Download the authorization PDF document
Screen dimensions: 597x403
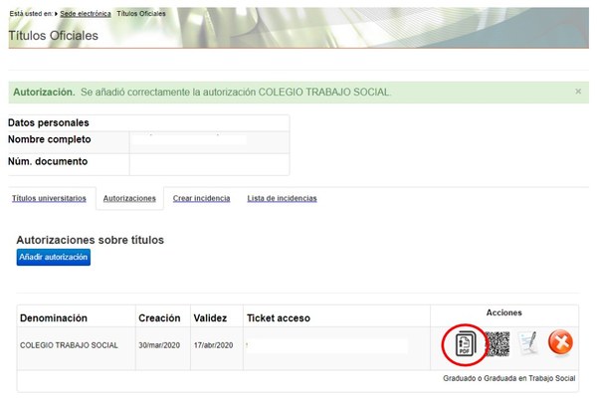pos(463,344)
